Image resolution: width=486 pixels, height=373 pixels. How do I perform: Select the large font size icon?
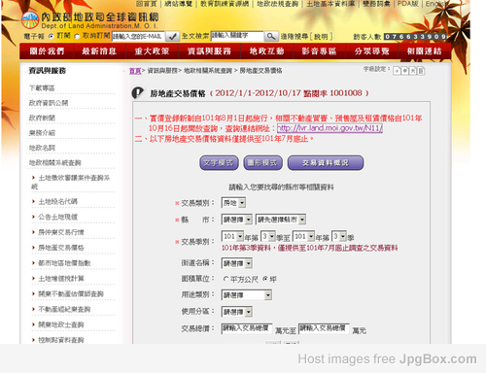413,71
